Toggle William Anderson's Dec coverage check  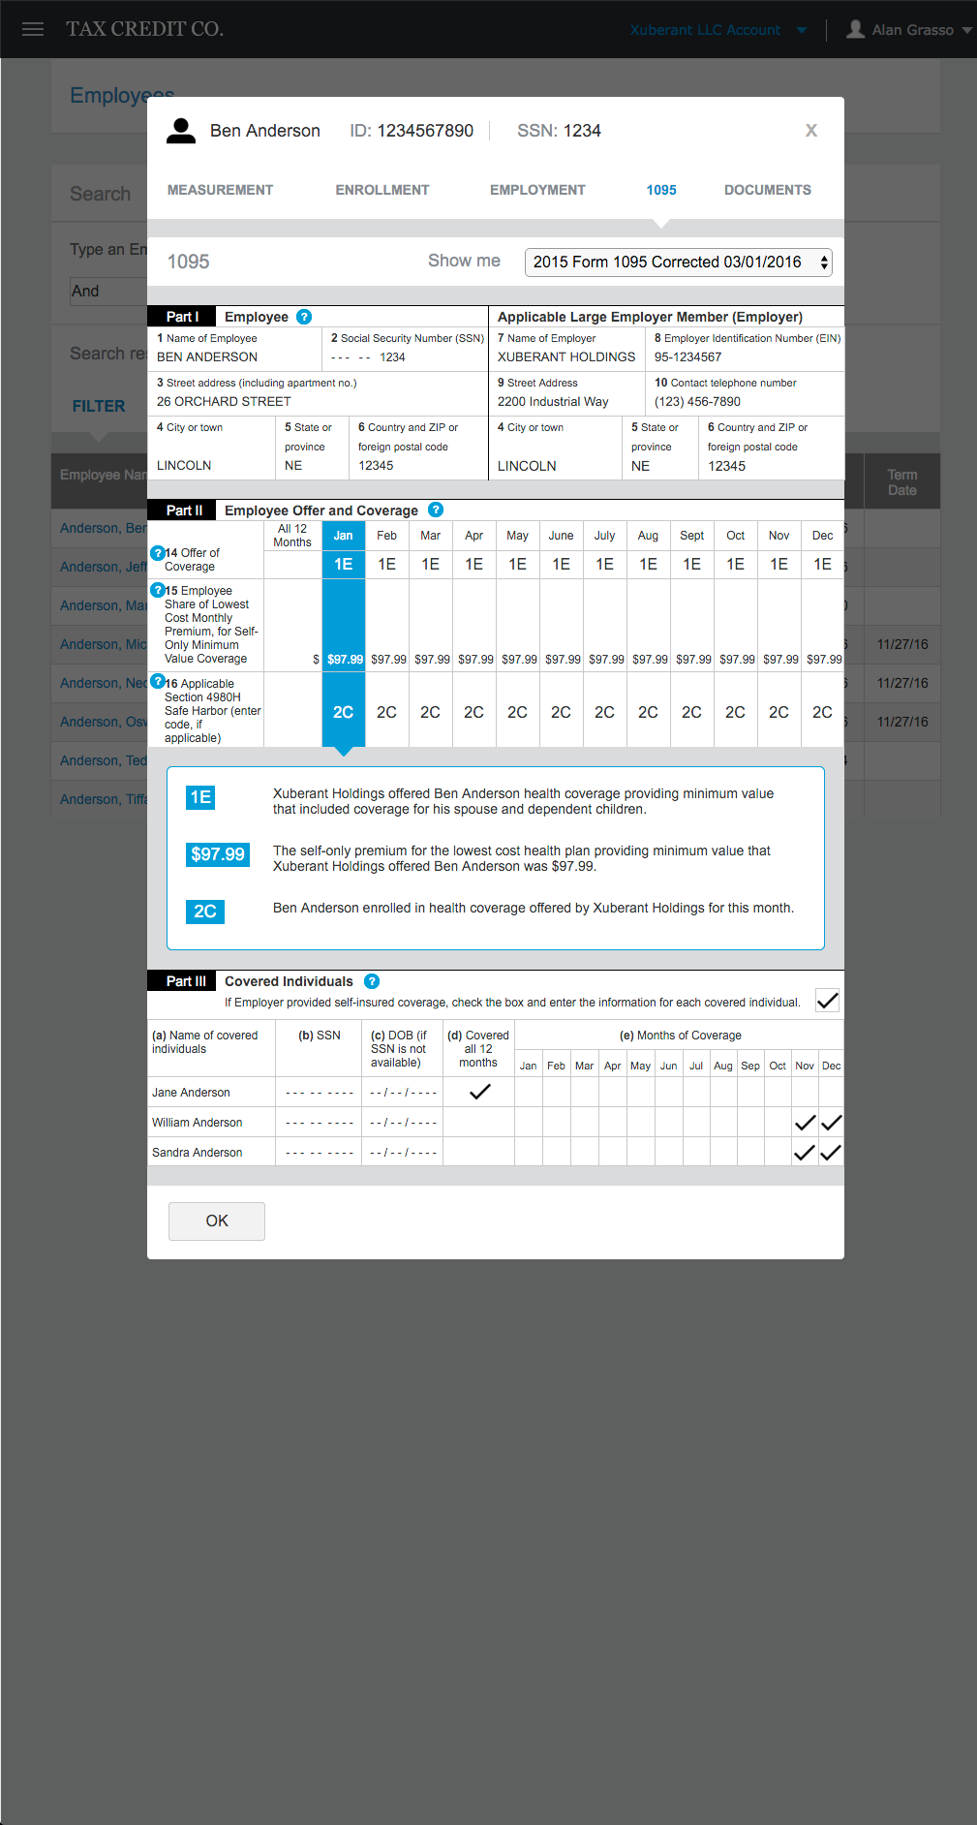pos(832,1123)
